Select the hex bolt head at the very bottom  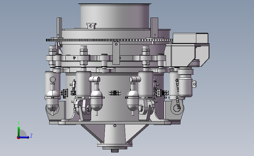pyautogui.click(x=115, y=151)
